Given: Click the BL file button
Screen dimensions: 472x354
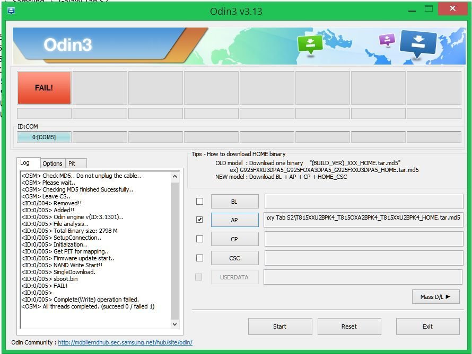Looking at the screenshot, I should click(x=234, y=202).
